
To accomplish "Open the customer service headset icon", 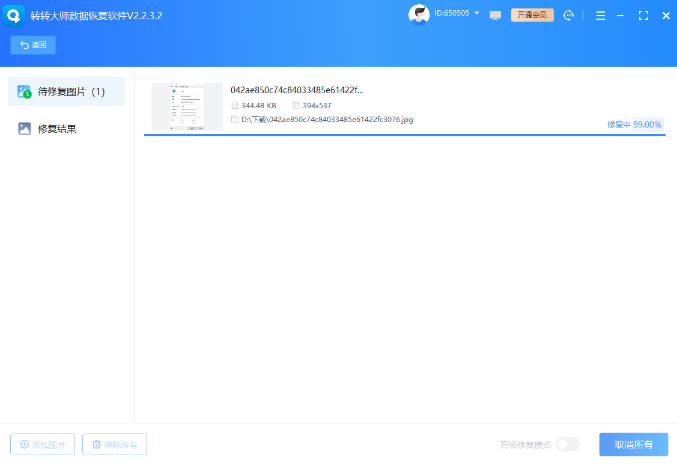I will click(568, 16).
